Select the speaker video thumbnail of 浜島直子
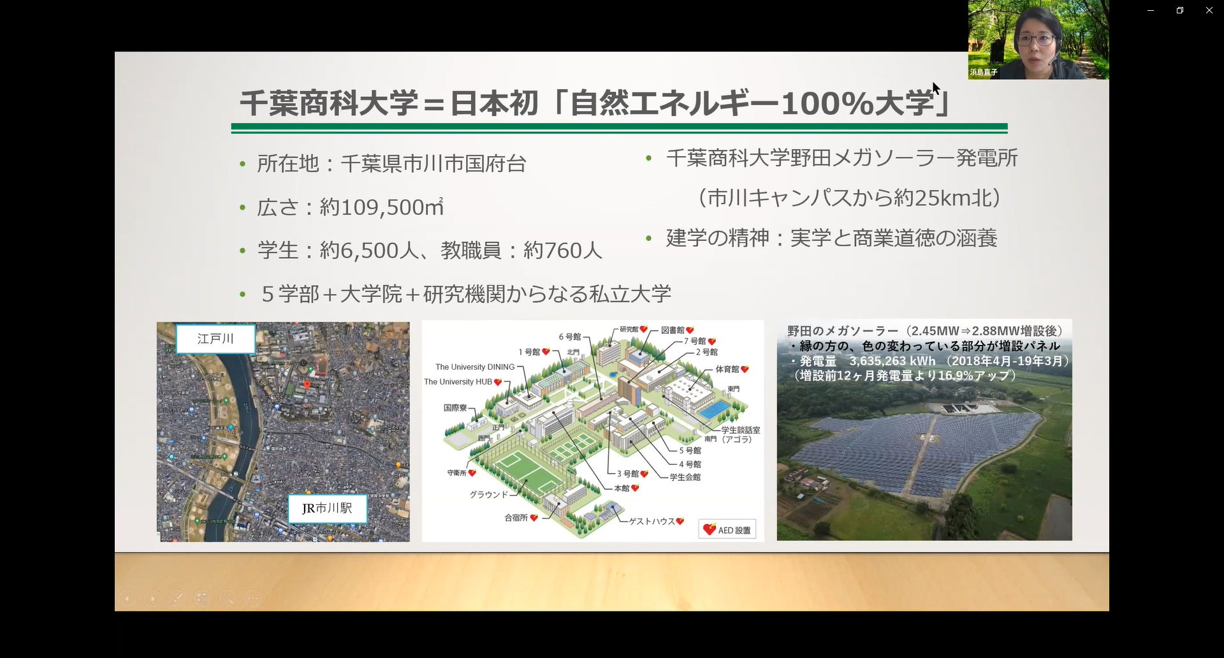1224x658 pixels. pyautogui.click(x=1038, y=40)
